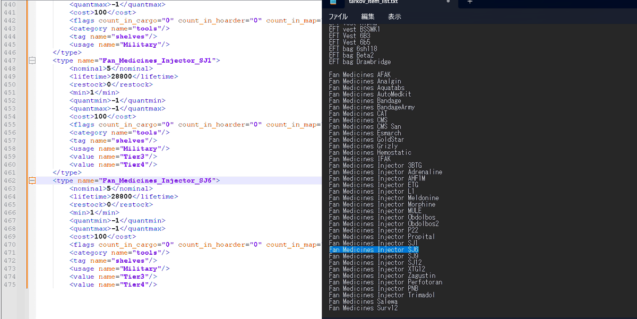Click the line EFT Vest 6B3
637x319 pixels.
click(x=349, y=36)
